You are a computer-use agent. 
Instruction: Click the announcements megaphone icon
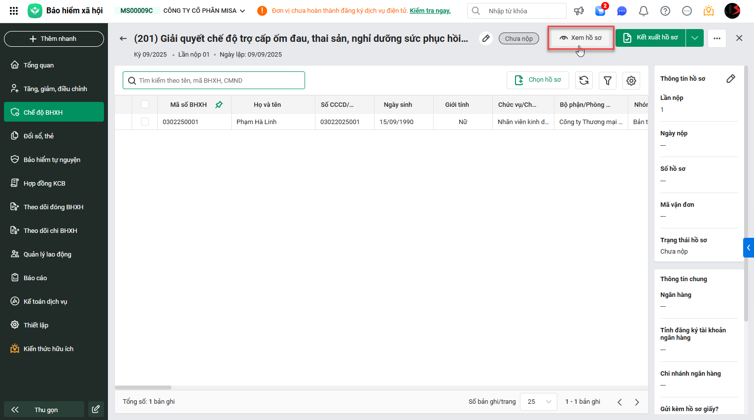pos(579,11)
